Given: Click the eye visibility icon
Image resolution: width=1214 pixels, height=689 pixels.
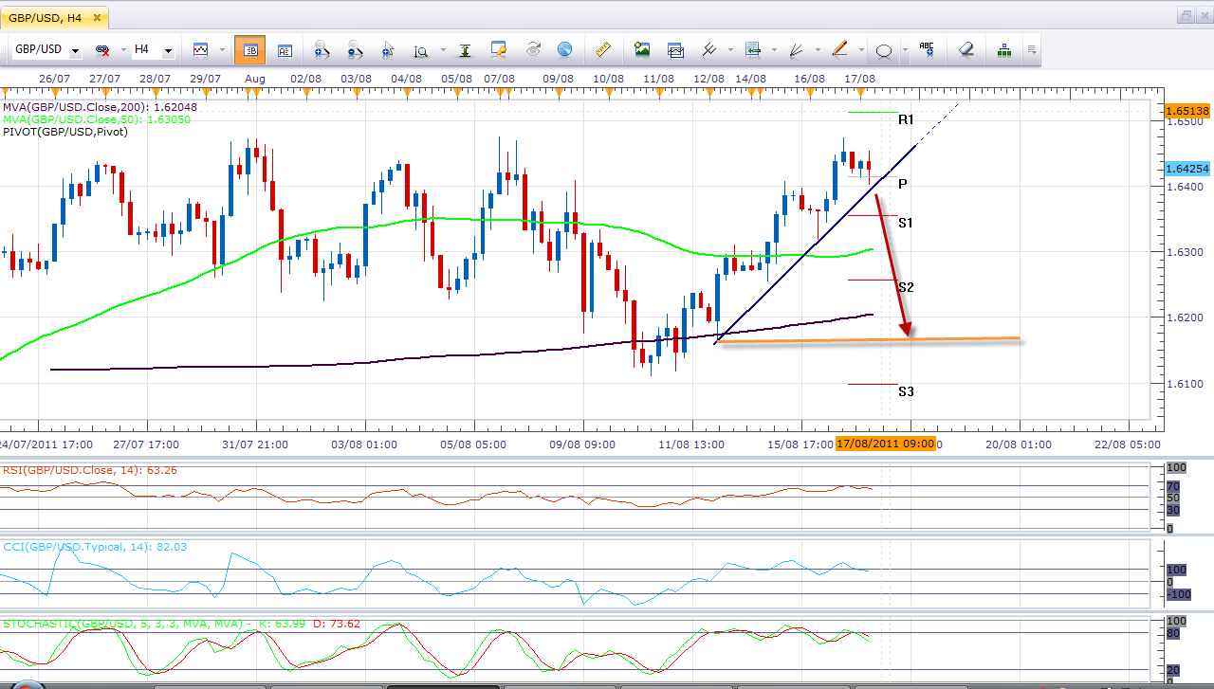Looking at the screenshot, I should pos(532,49).
